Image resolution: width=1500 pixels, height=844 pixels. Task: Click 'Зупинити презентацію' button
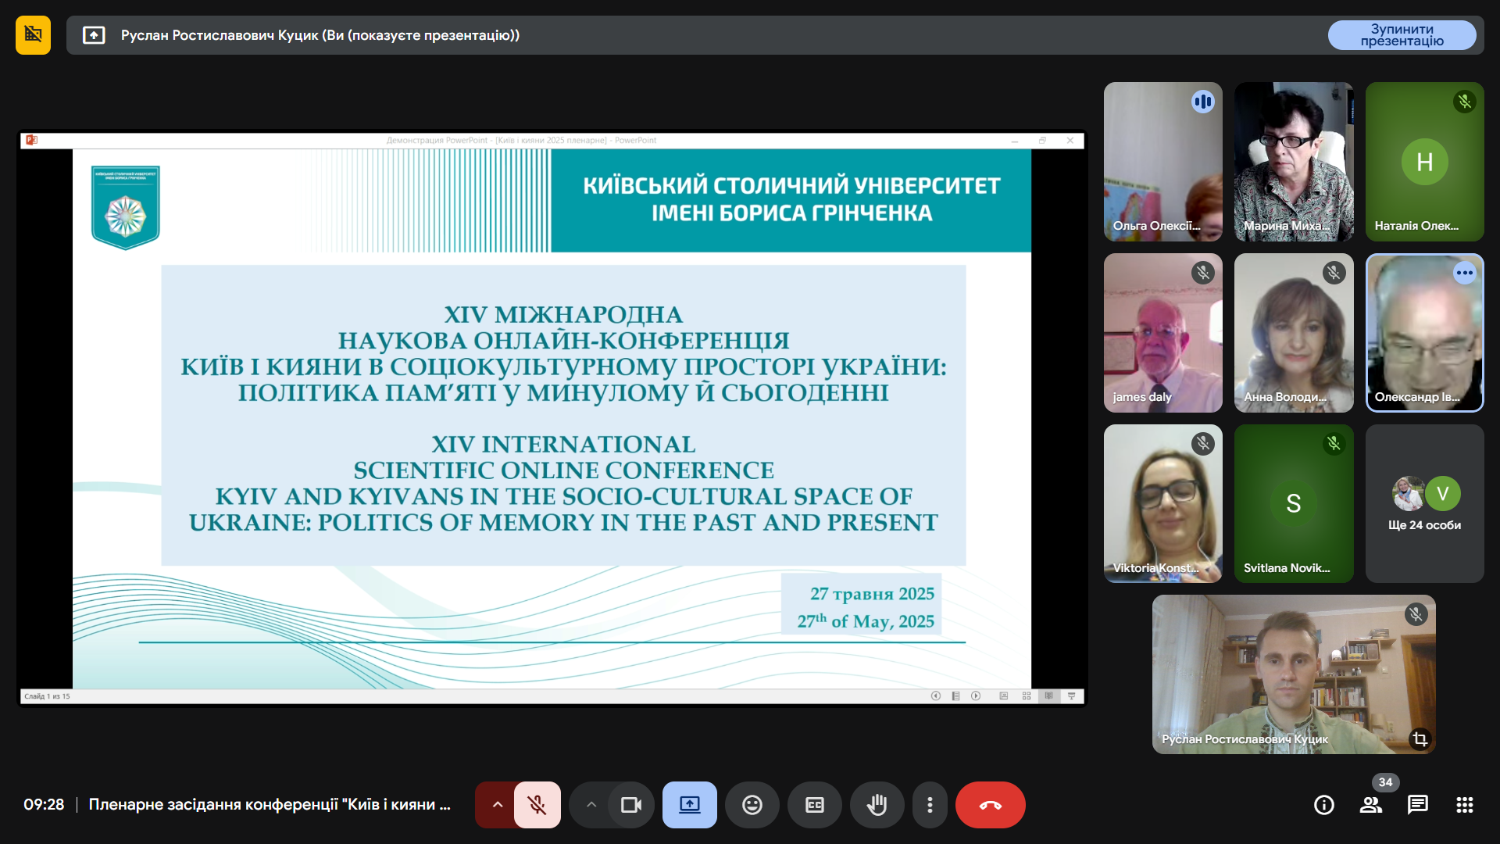(x=1402, y=35)
